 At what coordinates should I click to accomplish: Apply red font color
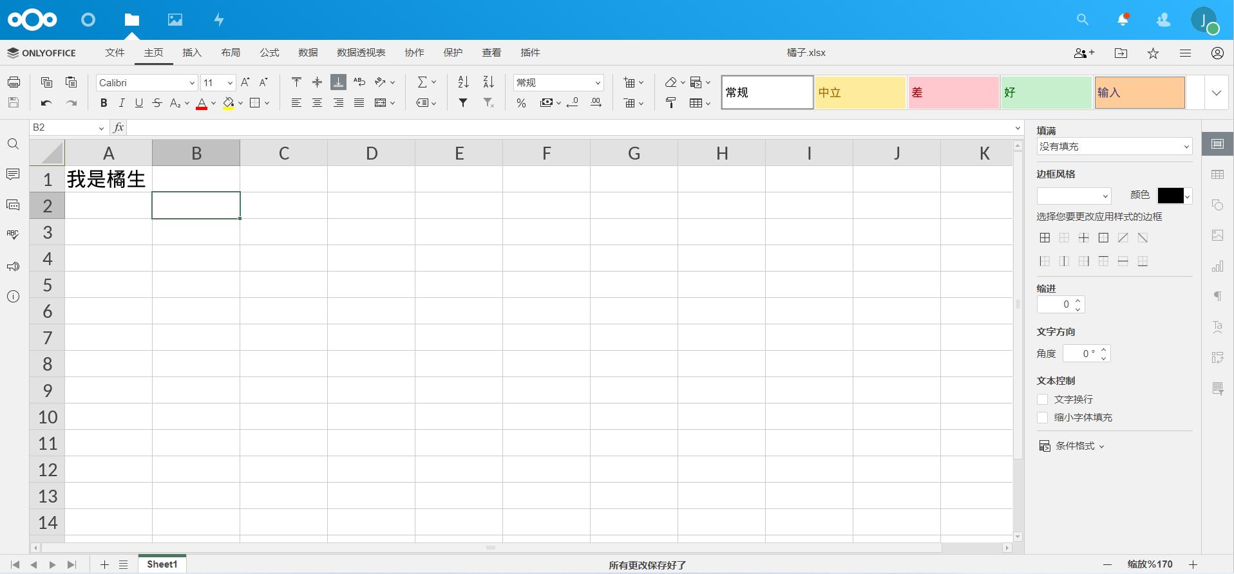(x=202, y=103)
